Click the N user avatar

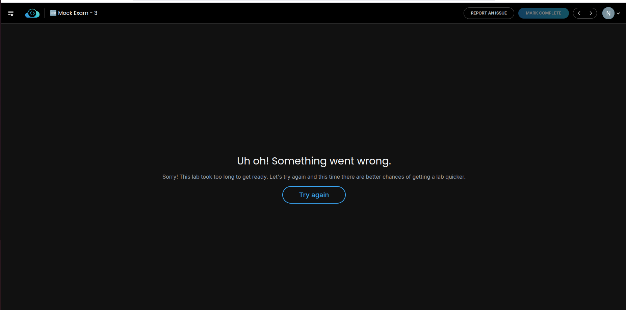[x=608, y=13]
